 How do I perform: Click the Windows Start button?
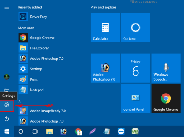(7, 131)
